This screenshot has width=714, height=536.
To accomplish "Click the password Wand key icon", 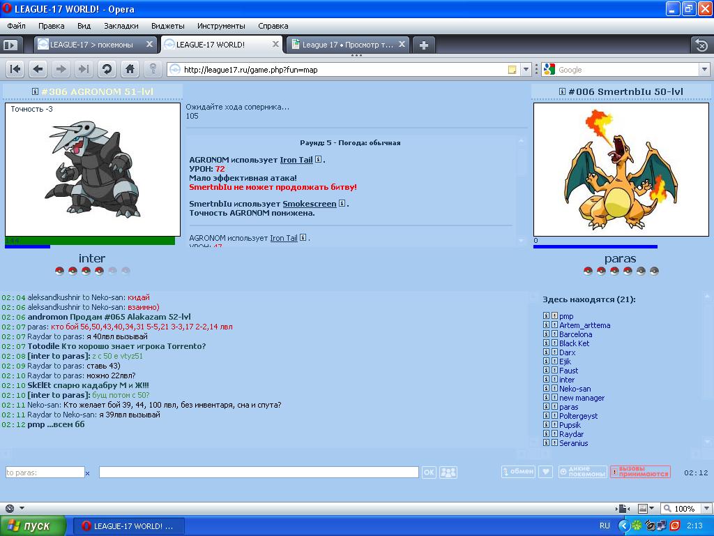I will coord(153,69).
